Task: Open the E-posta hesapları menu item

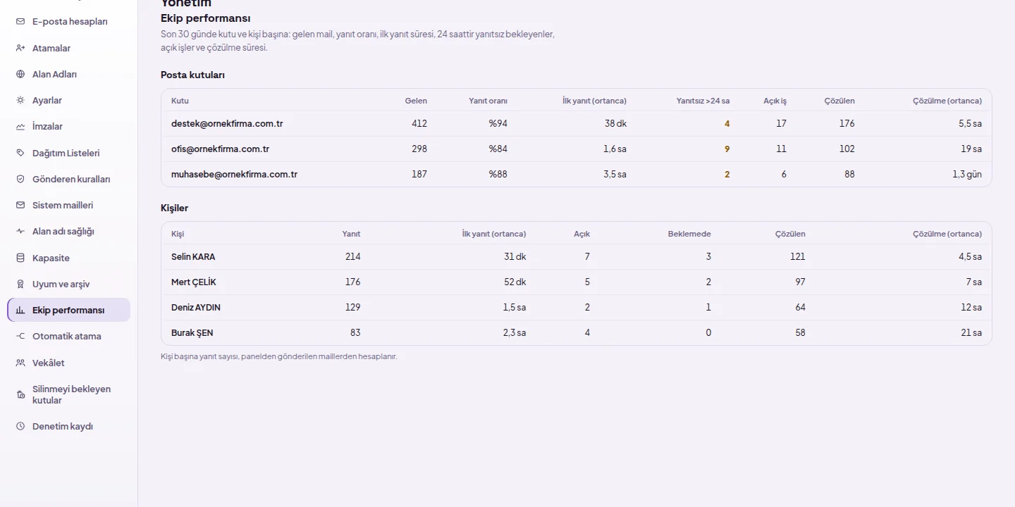Action: coord(69,22)
